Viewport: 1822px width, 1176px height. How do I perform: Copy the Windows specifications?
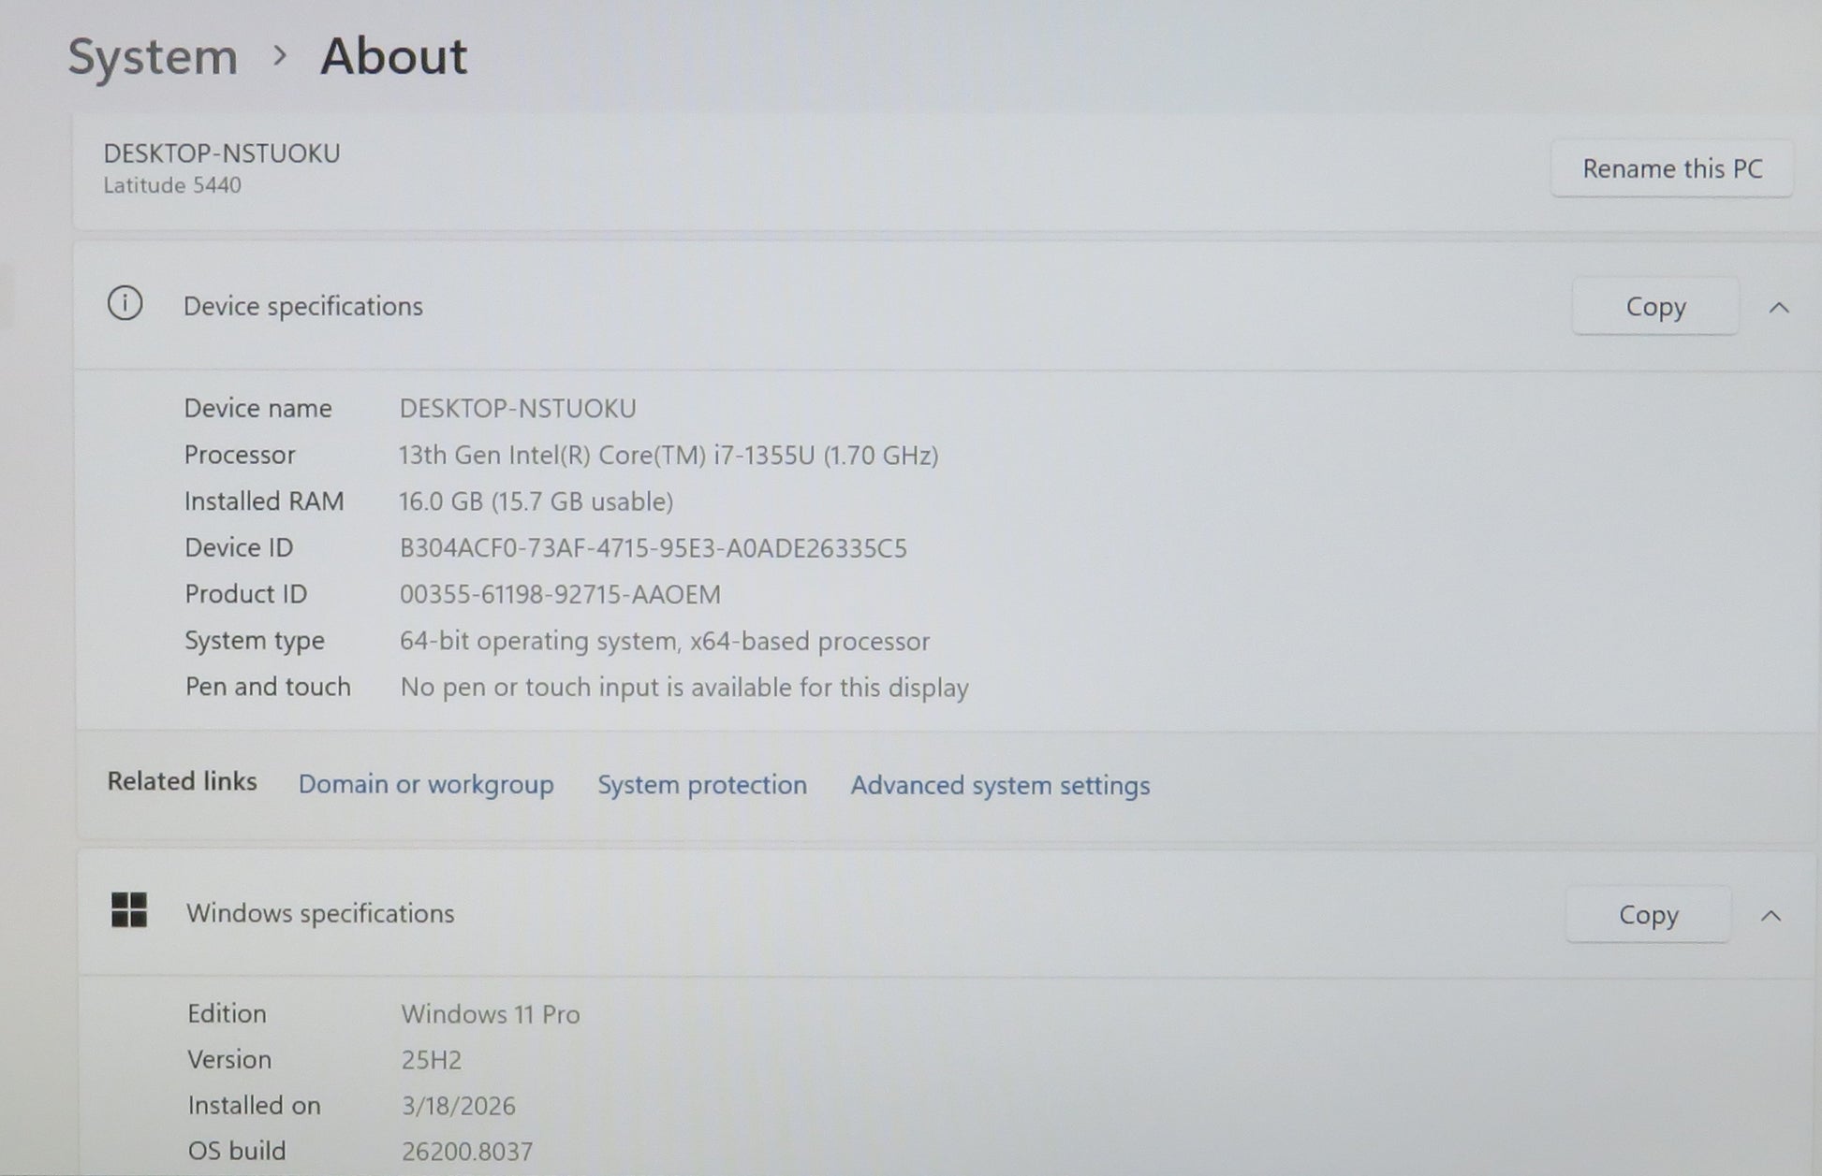pos(1647,915)
